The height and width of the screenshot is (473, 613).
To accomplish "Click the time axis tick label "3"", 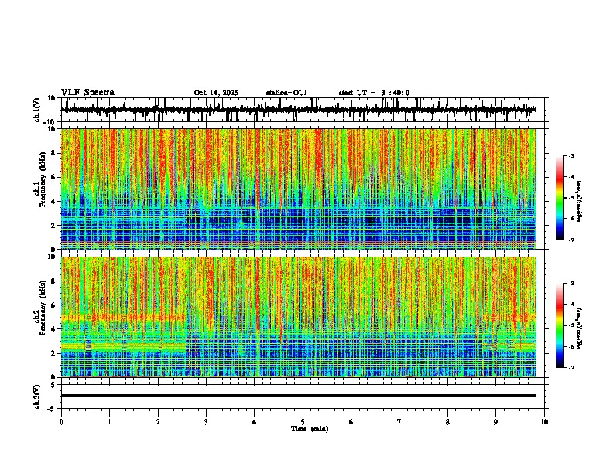I will click(206, 422).
